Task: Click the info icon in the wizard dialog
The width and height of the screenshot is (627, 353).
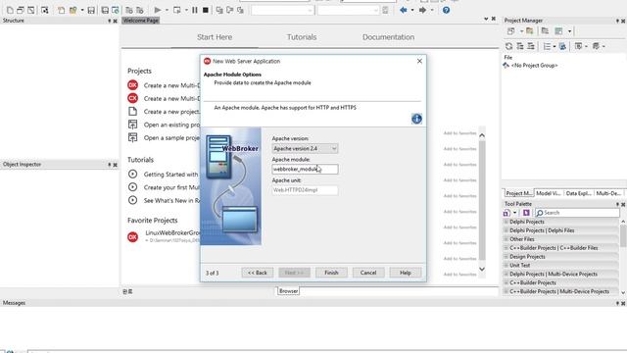Action: point(416,119)
